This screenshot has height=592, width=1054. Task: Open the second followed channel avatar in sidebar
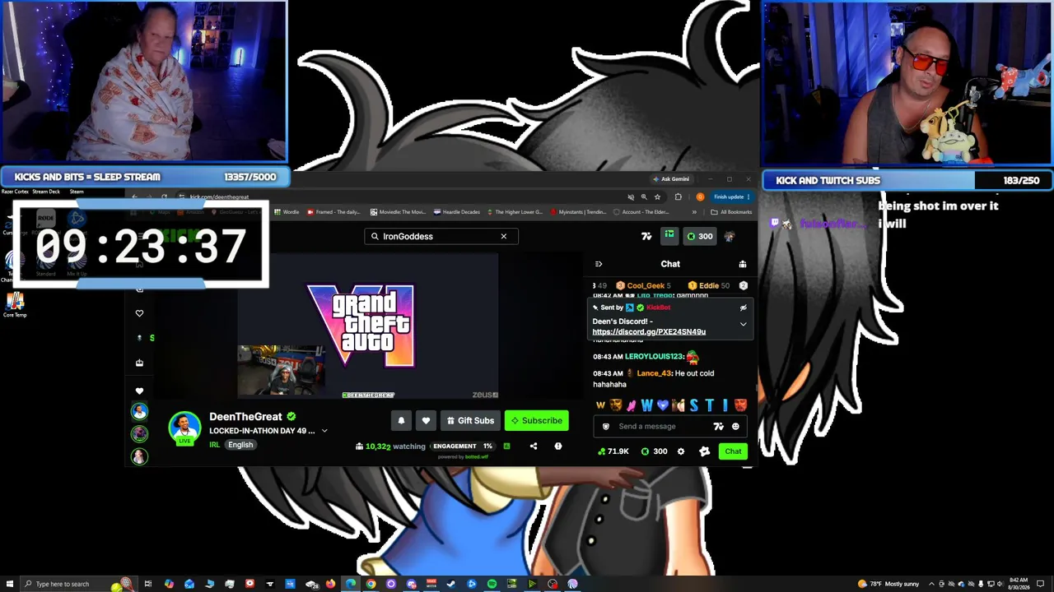(139, 433)
